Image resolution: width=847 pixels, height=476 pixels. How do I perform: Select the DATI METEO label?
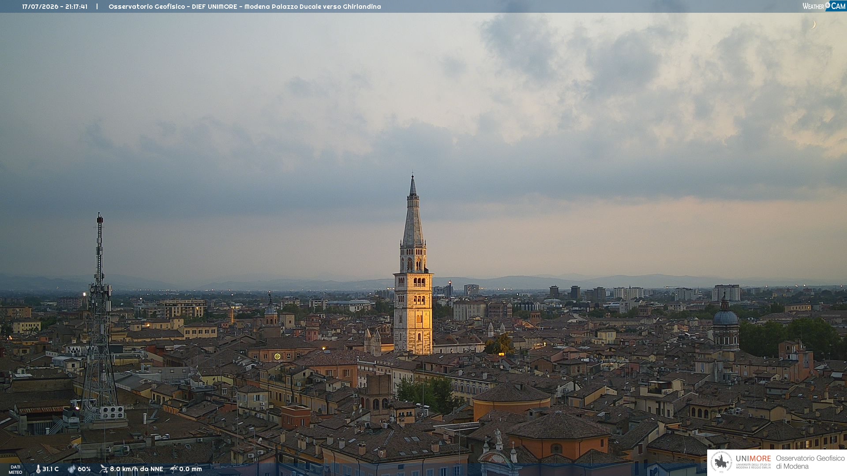15,470
